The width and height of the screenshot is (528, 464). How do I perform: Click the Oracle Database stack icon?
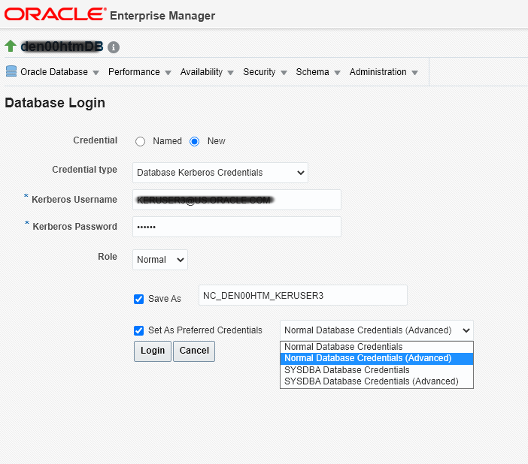click(11, 71)
